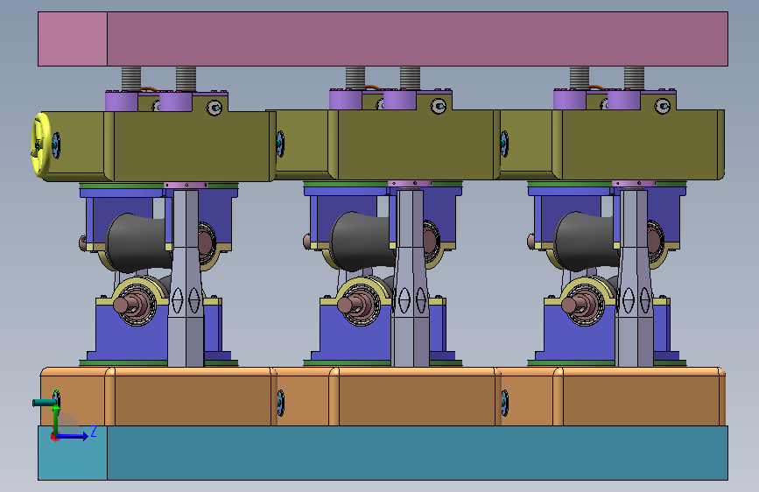Pick the black roller in the middle station

coord(362,242)
